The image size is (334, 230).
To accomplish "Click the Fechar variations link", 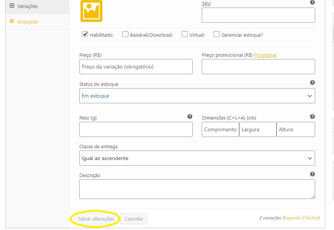I will (312, 218).
